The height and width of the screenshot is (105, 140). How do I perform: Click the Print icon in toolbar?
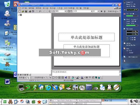click(x=30, y=11)
